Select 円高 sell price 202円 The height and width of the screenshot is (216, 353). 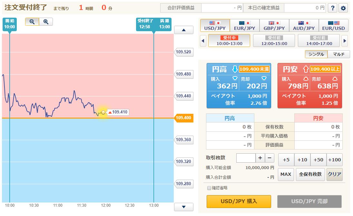tap(254, 83)
